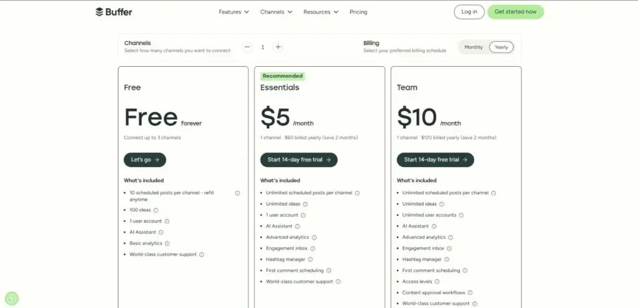The width and height of the screenshot is (638, 308).
Task: Click info icon beside Content approval workflows
Action: [x=470, y=292]
